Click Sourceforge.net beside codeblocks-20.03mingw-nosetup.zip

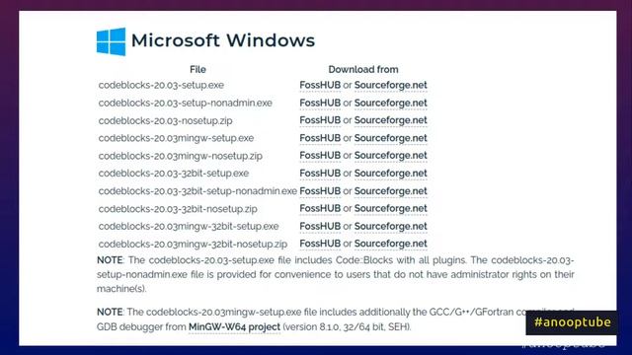click(x=391, y=156)
